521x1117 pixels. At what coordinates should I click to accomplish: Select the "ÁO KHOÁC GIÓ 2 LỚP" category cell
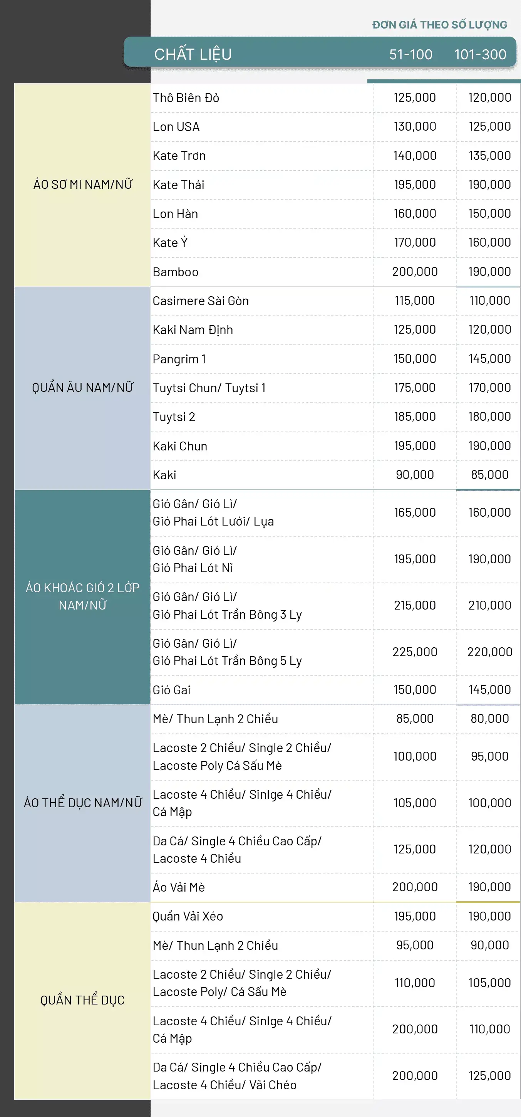83,596
